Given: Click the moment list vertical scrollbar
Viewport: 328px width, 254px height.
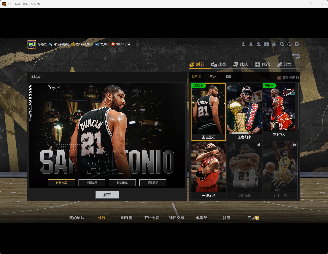Looking at the screenshot, I should pyautogui.click(x=298, y=105).
